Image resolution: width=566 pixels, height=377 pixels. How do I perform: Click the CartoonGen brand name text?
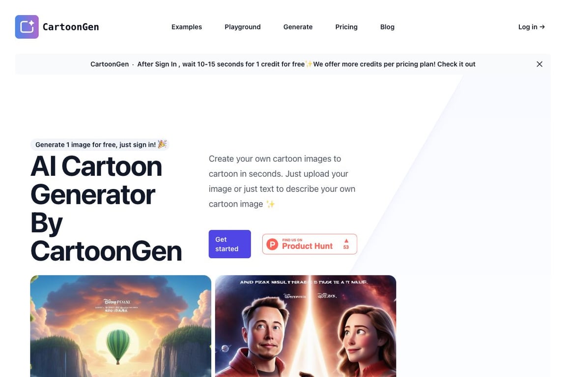[71, 27]
